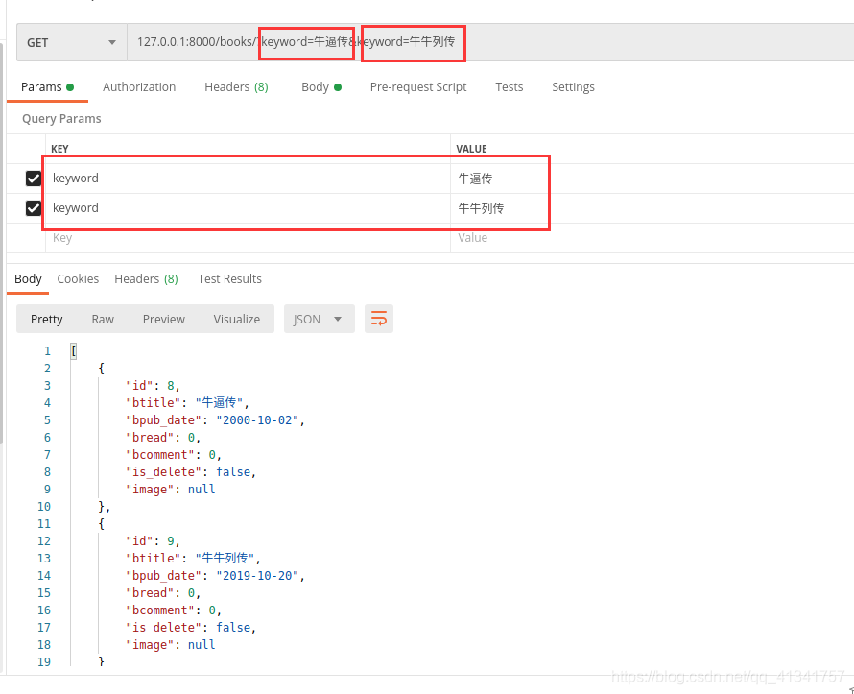Select the Raw view mode
The image size is (854, 694).
103,320
